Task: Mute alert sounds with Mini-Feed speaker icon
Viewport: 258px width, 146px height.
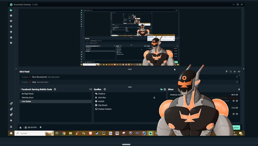Action: [239, 72]
